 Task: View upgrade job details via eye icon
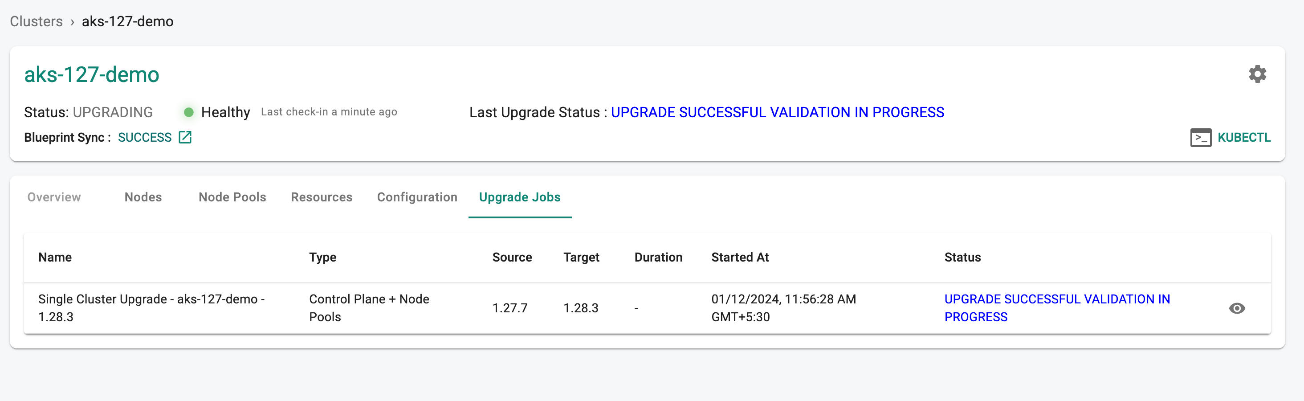click(1237, 308)
